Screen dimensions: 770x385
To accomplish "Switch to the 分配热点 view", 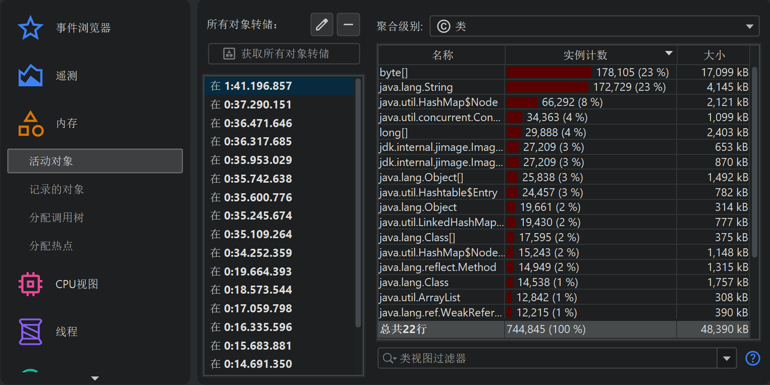I will [x=51, y=246].
